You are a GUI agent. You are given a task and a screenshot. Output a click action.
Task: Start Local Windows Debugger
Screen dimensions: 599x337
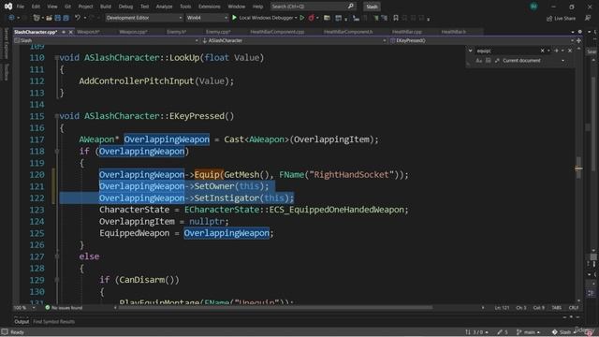click(264, 18)
